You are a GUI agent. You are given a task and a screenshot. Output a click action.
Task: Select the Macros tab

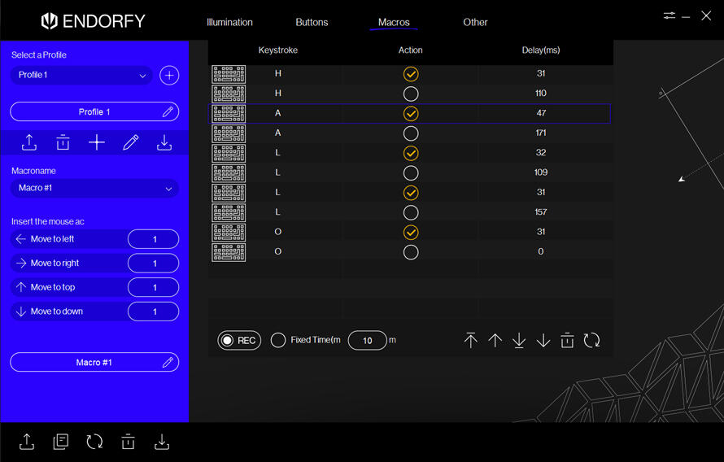pos(394,22)
